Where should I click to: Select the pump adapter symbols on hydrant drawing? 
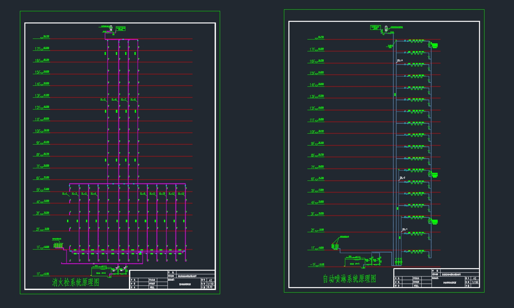point(58,245)
